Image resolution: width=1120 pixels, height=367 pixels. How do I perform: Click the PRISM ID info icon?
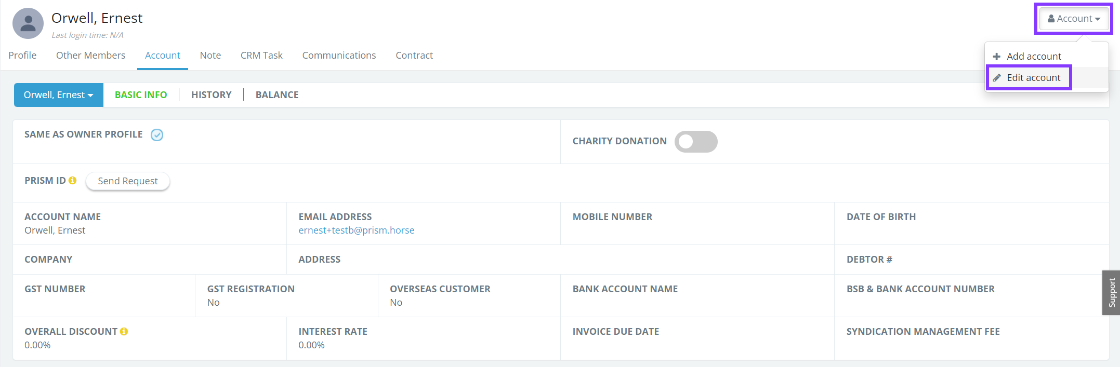click(x=73, y=180)
